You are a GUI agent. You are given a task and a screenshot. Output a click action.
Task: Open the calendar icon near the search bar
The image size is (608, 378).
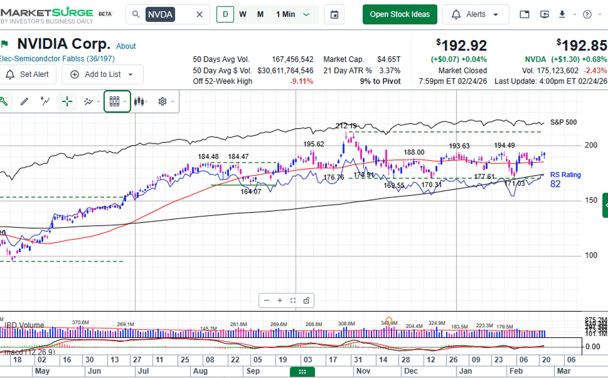(334, 14)
